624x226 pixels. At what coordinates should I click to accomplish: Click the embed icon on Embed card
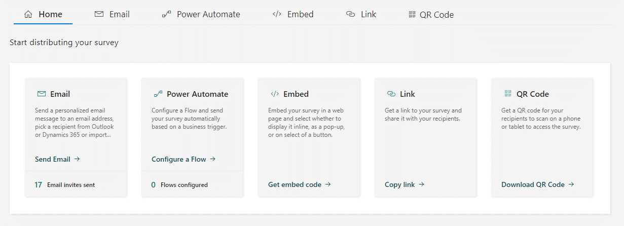point(274,94)
